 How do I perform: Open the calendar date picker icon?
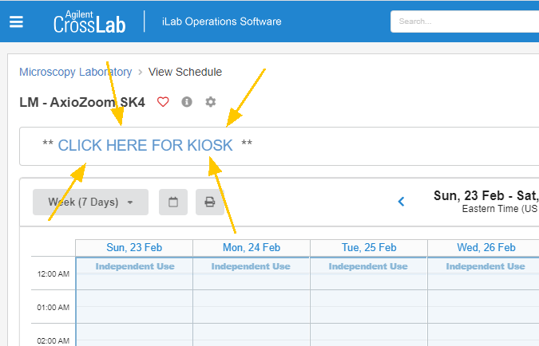[173, 202]
